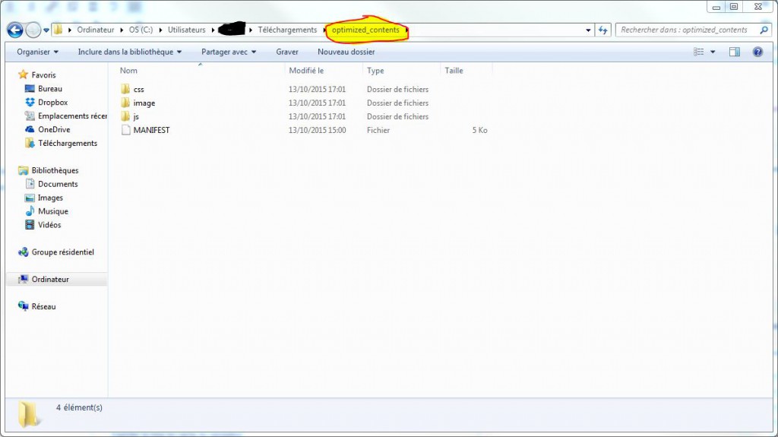Select the css folder icon
Screen dimensions: 778x437
point(126,90)
